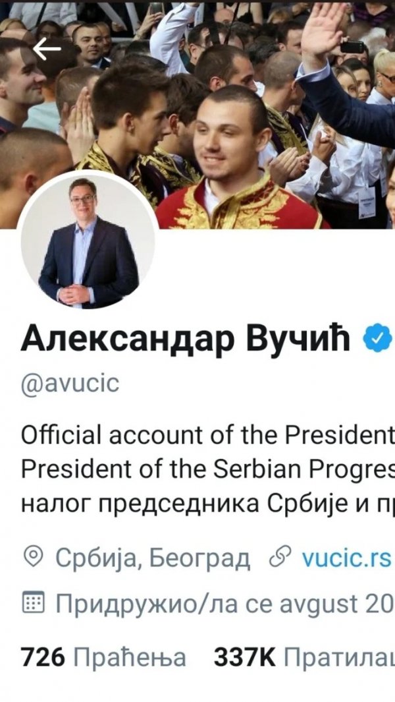Viewport: 395px width, 702px height.
Task: Select the bio line about Serbian Progressive
Action: tap(207, 469)
